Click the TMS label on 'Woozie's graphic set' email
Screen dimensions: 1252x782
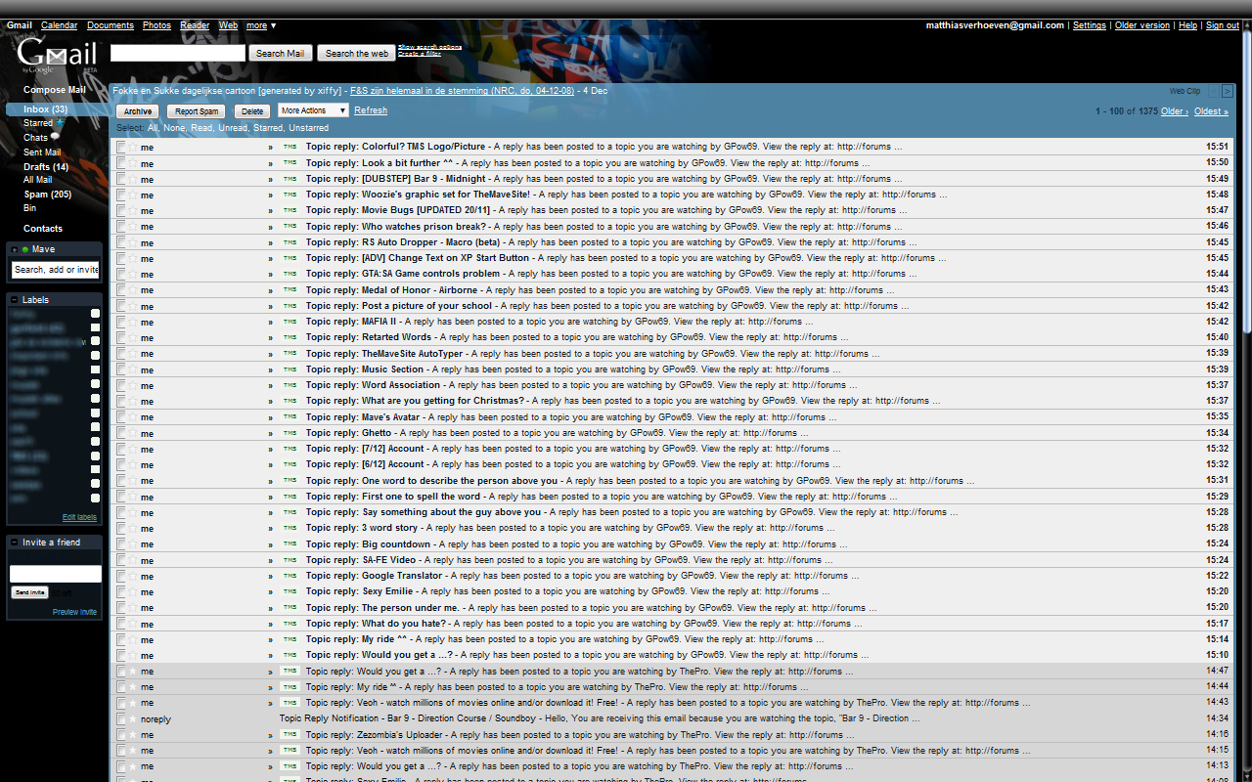(291, 195)
